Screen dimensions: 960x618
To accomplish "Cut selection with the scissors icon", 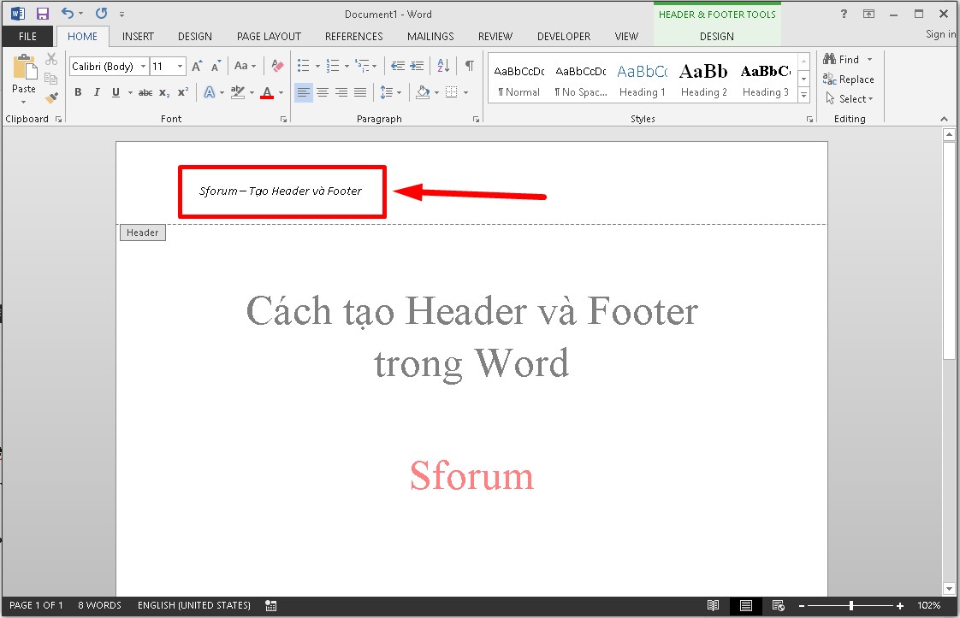I will pos(51,59).
